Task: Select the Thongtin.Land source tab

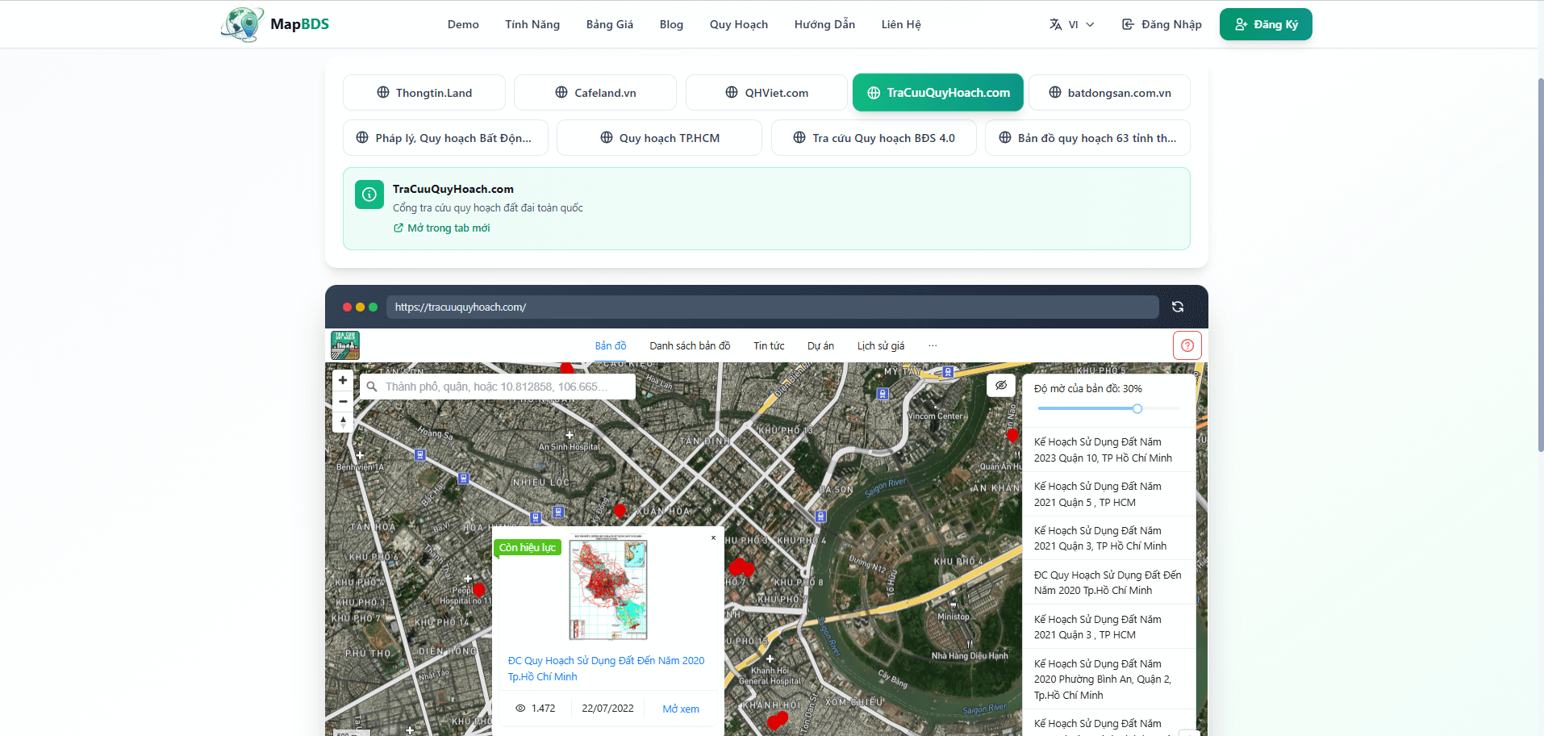Action: tap(424, 93)
